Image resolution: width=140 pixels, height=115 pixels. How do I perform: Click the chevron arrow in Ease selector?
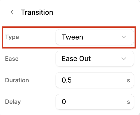point(124,59)
